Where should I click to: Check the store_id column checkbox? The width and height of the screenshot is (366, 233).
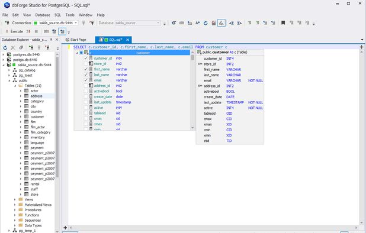[x=86, y=64]
